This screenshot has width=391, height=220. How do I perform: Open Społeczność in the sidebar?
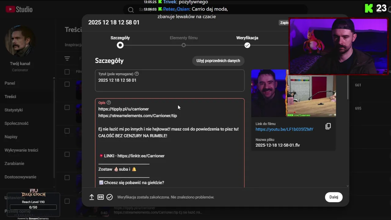point(16,123)
